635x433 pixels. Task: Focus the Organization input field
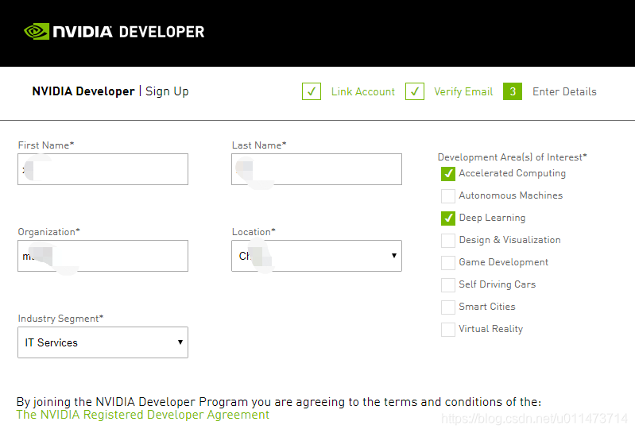[103, 256]
